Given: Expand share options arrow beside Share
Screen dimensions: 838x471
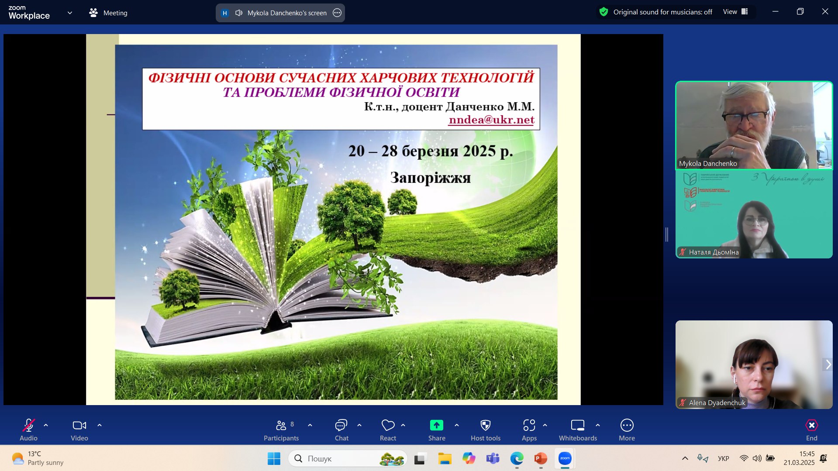Looking at the screenshot, I should point(457,425).
